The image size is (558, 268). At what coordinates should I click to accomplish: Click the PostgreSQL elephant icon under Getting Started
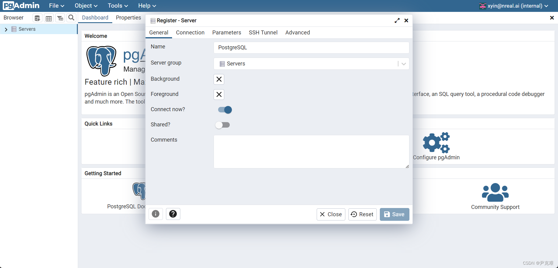pos(139,191)
